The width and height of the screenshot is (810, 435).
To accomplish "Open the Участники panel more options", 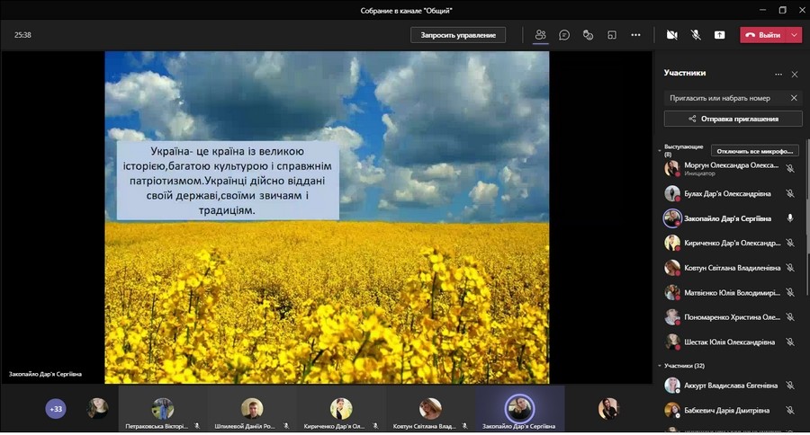I will pos(778,74).
